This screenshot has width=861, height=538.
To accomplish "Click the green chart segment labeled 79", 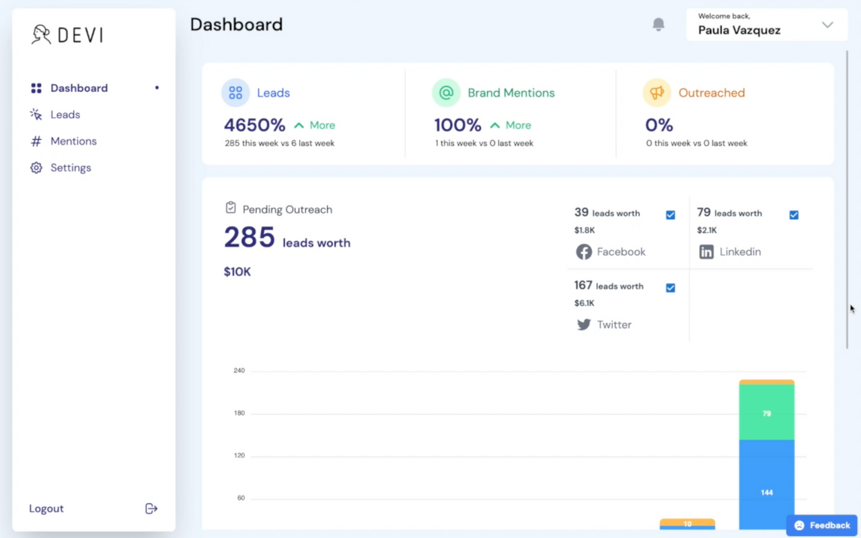I will [x=767, y=412].
